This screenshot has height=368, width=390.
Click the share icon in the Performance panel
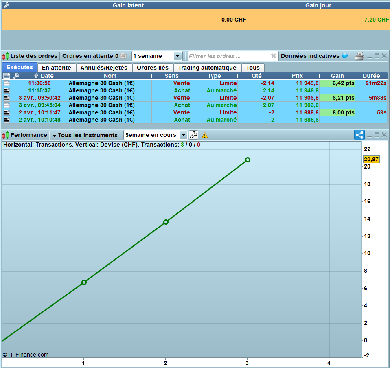359,135
